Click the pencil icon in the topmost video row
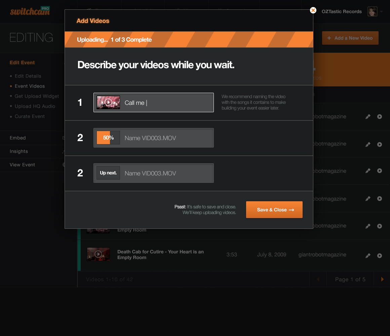The width and height of the screenshot is (390, 336). tap(368, 117)
